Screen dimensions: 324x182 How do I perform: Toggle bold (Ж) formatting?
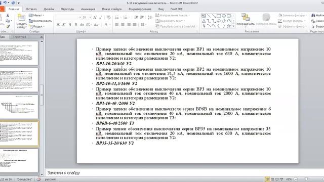(58, 25)
